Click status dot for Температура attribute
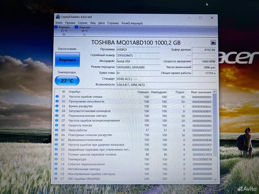This screenshot has width=259, height=194. 56,159
